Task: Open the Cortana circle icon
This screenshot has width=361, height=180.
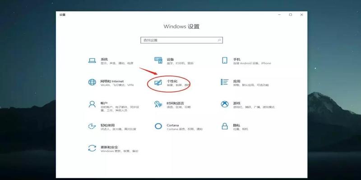Action: click(158, 126)
